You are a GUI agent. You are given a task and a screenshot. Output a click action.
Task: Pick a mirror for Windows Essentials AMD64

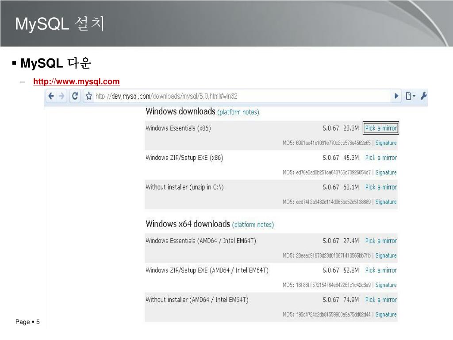(x=381, y=241)
